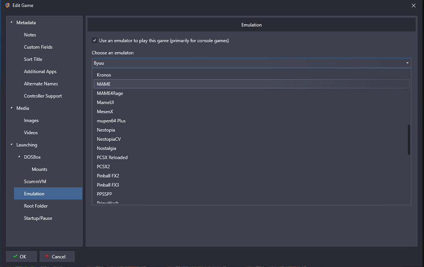Select NestopiaCV emulator option

pyautogui.click(x=251, y=139)
